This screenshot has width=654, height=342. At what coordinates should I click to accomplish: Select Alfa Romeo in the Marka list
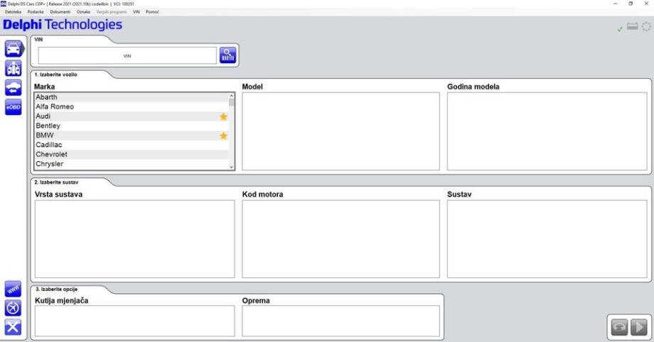(132, 106)
